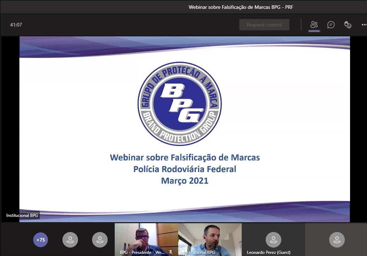Select avatar immediately right of +75 badge
This screenshot has width=367, height=256.
pos(70,240)
